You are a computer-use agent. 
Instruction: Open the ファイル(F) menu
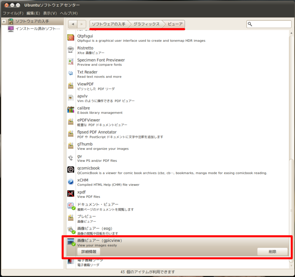13,13
